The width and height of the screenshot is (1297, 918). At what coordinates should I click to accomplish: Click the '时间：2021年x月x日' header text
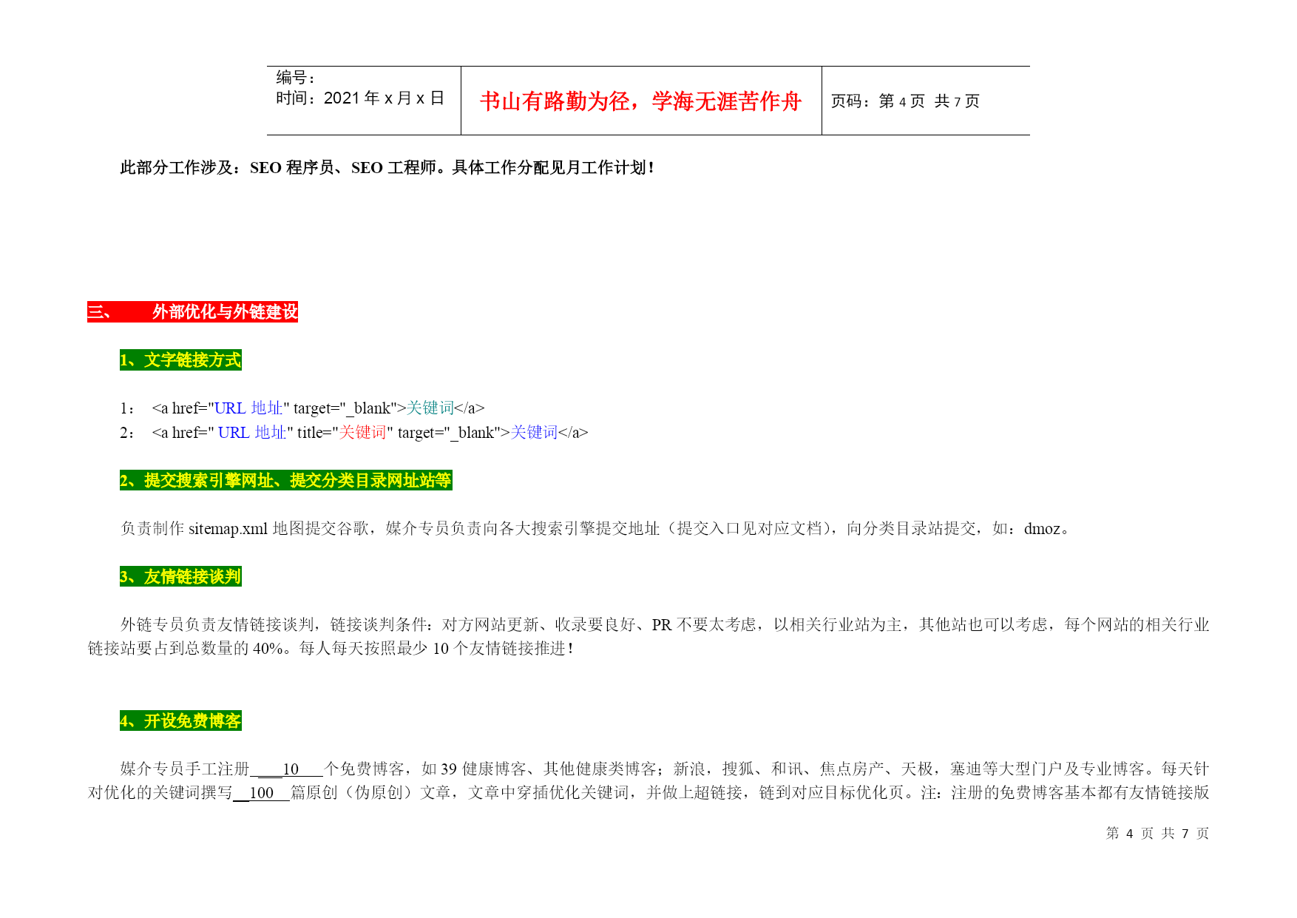point(360,98)
